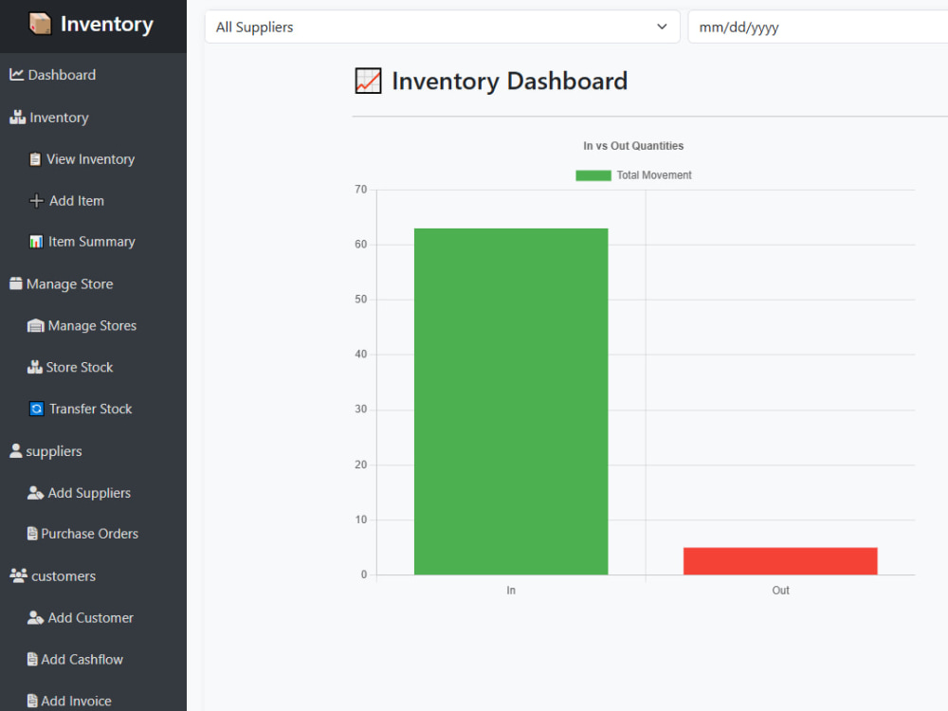This screenshot has width=948, height=711.
Task: Click the Total Movement legend label
Action: (x=654, y=175)
